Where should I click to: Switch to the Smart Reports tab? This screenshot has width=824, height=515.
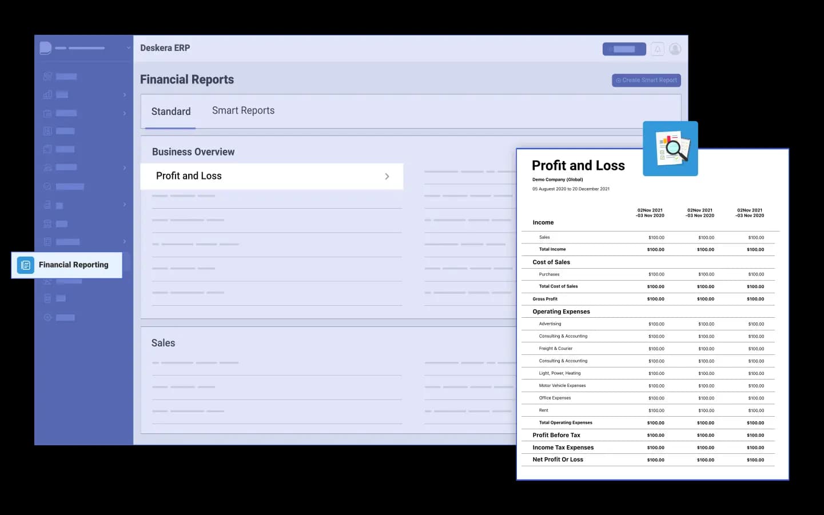click(x=243, y=111)
